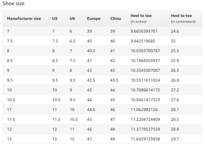Image resolution: width=205 pixels, height=149 pixels.
Task: Click the UK column header
Action: pos(72,18)
